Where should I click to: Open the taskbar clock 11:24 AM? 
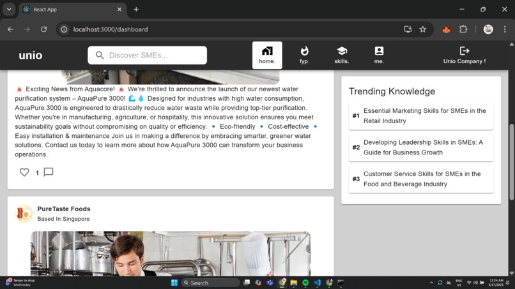click(496, 283)
